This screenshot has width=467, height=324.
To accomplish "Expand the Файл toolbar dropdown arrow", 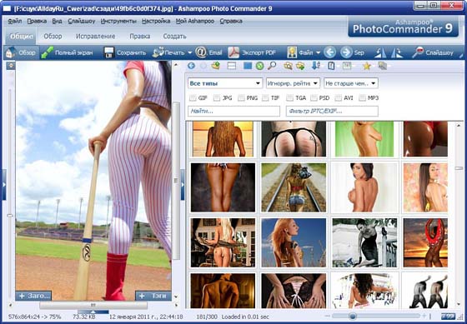I will (318, 53).
